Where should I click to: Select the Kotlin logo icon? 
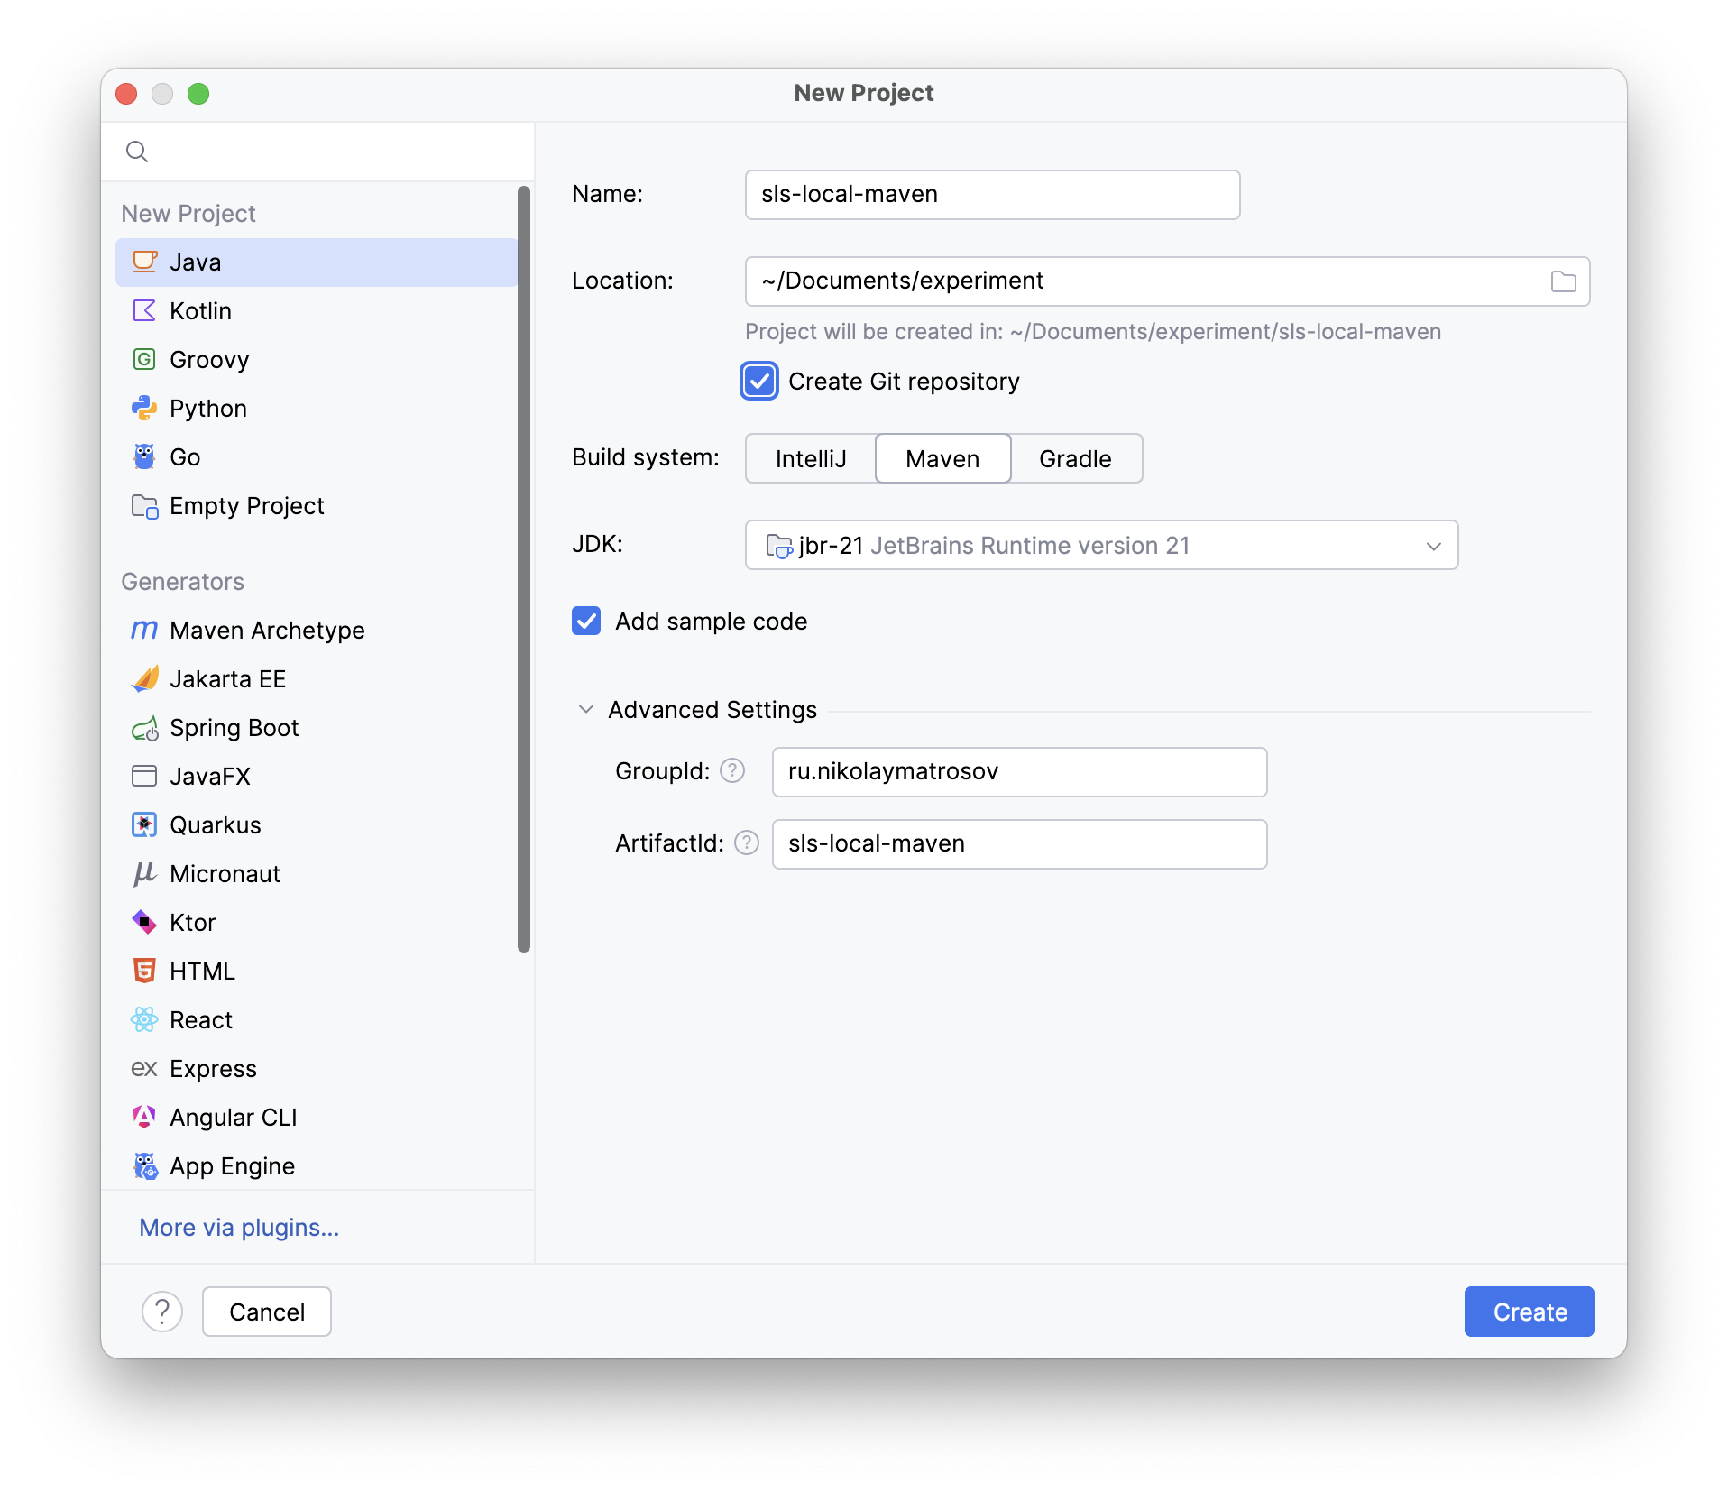144,310
